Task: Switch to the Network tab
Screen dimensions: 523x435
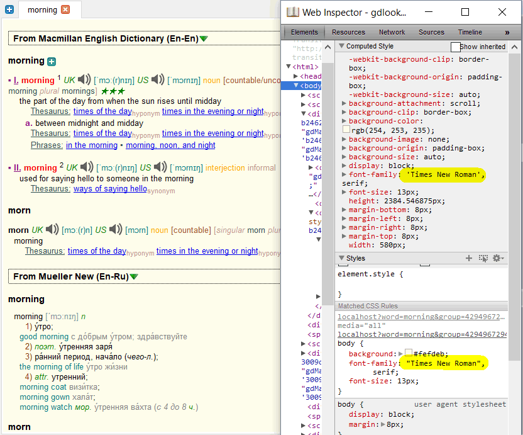Action: point(392,32)
